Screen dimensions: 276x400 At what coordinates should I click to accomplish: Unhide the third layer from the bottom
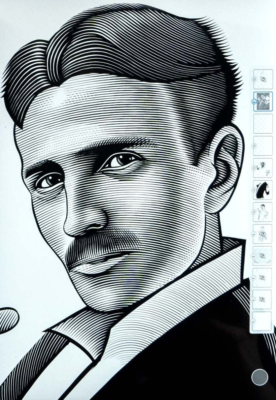(262, 278)
